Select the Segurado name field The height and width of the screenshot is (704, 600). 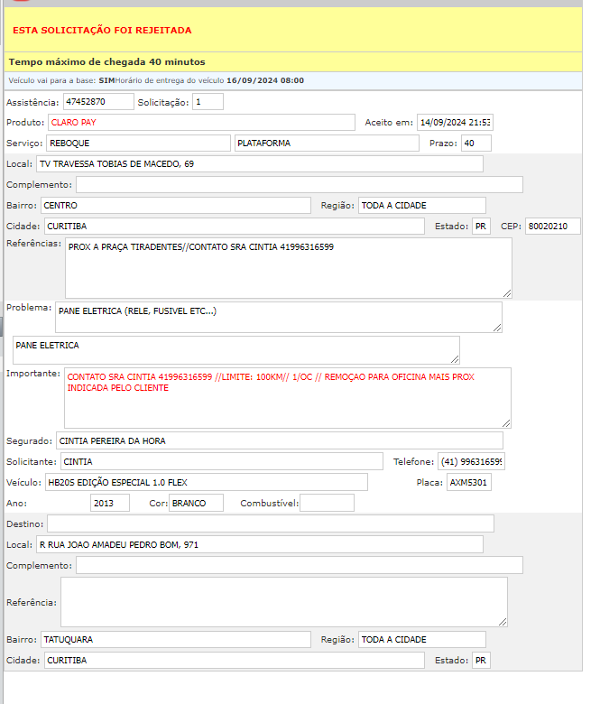click(x=278, y=440)
